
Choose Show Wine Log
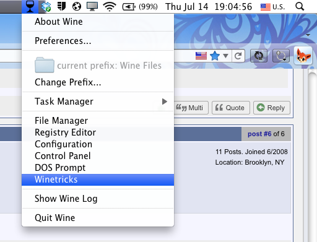98,199
